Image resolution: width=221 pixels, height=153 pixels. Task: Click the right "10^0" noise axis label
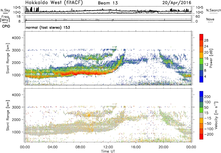tap(199, 12)
